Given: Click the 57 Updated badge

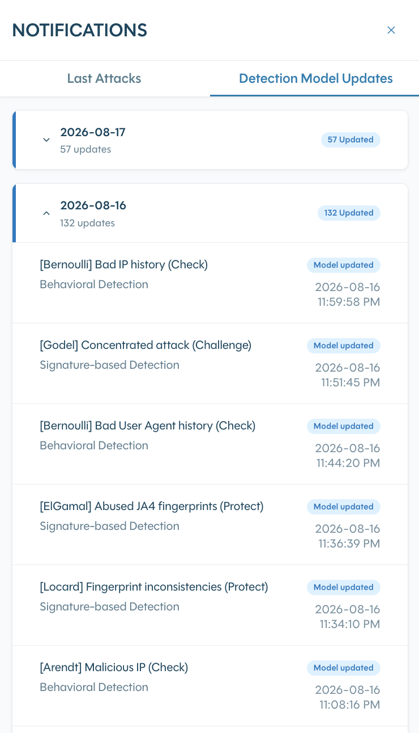Looking at the screenshot, I should coord(350,140).
